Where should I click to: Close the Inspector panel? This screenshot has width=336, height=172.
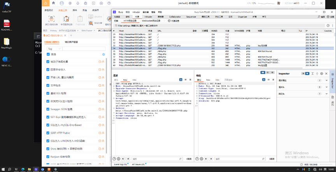pyautogui.click(x=326, y=73)
